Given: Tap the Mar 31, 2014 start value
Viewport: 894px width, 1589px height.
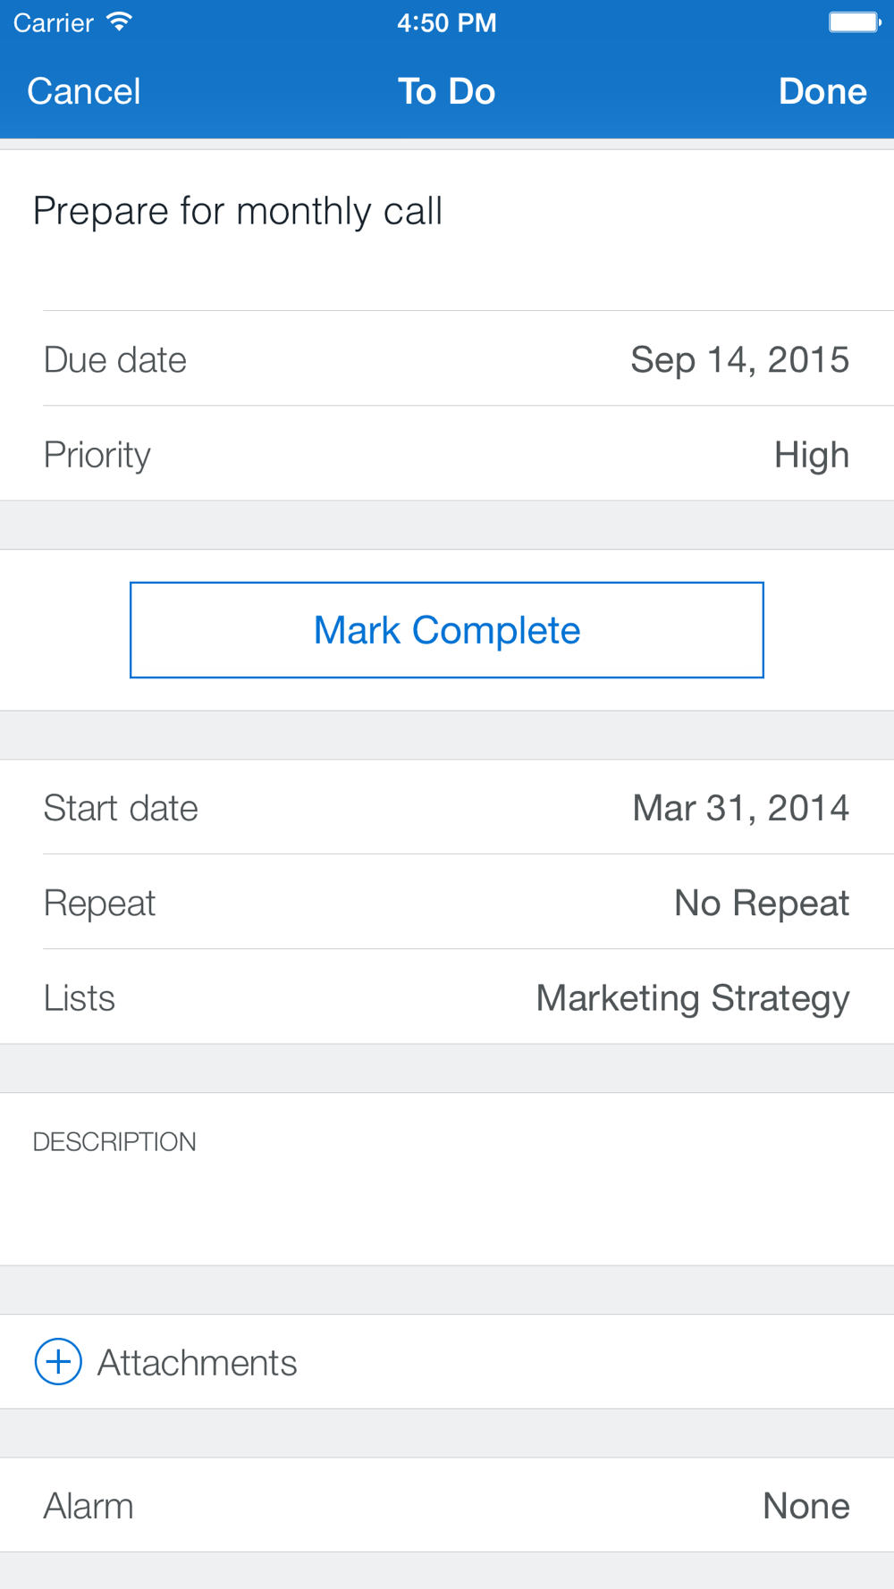Looking at the screenshot, I should coord(740,808).
